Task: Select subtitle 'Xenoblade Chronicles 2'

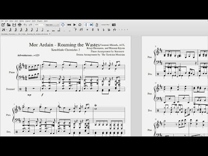Action: pos(65,50)
